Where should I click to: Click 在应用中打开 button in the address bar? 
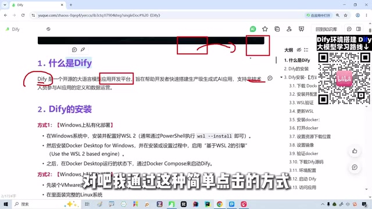pyautogui.click(x=318, y=15)
